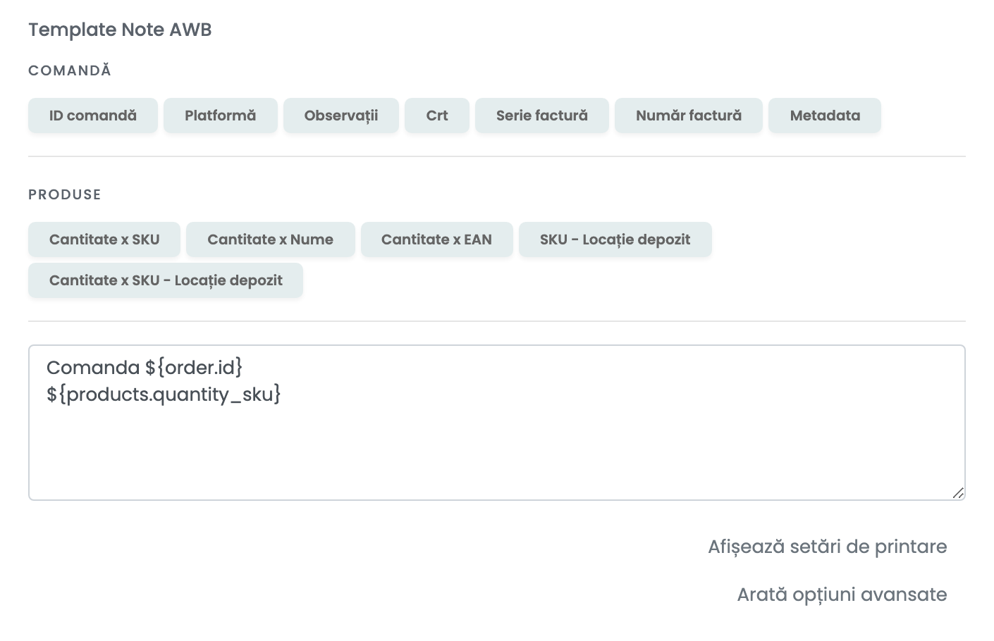Image resolution: width=994 pixels, height=641 pixels.
Task: Select the Număr factură chip
Action: tap(689, 116)
